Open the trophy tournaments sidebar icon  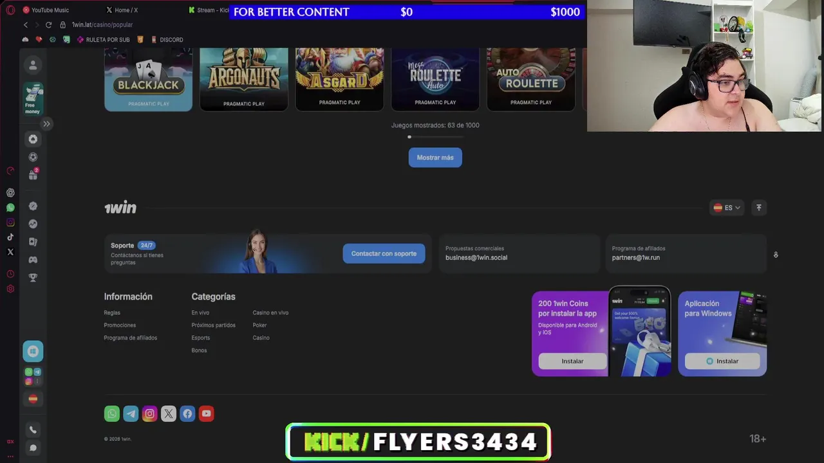(x=33, y=278)
